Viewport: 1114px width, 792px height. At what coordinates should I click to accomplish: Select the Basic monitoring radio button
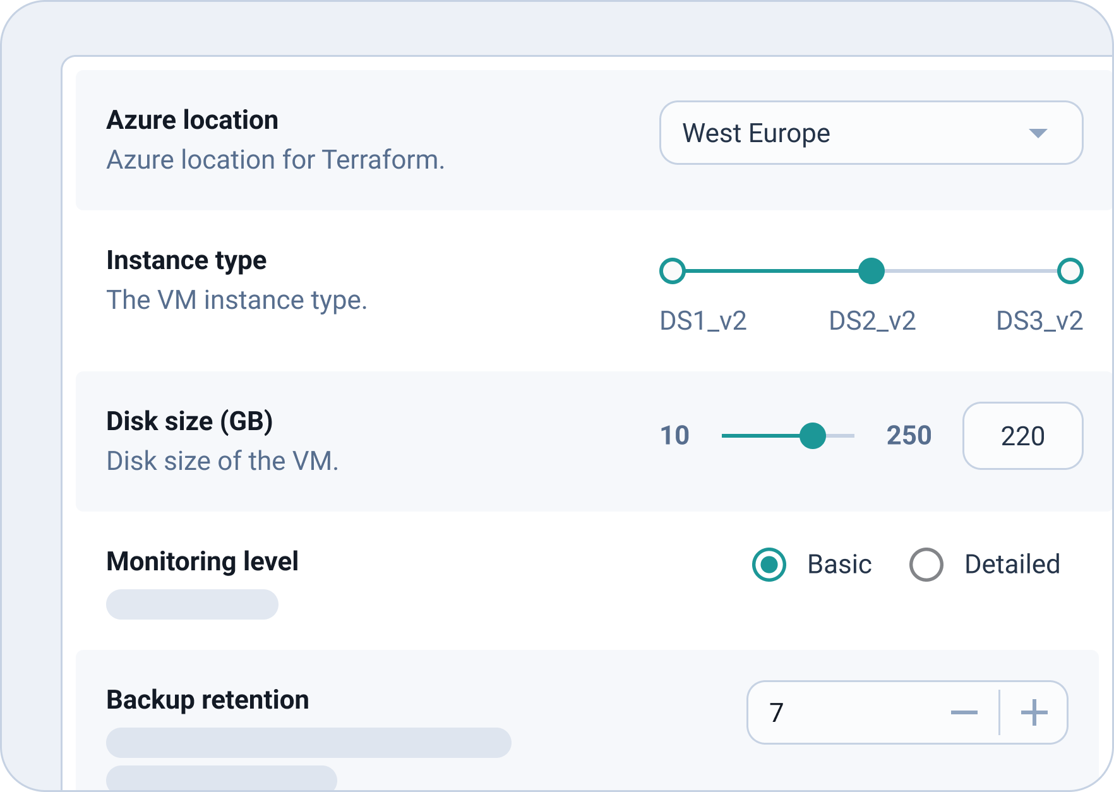[x=769, y=564]
